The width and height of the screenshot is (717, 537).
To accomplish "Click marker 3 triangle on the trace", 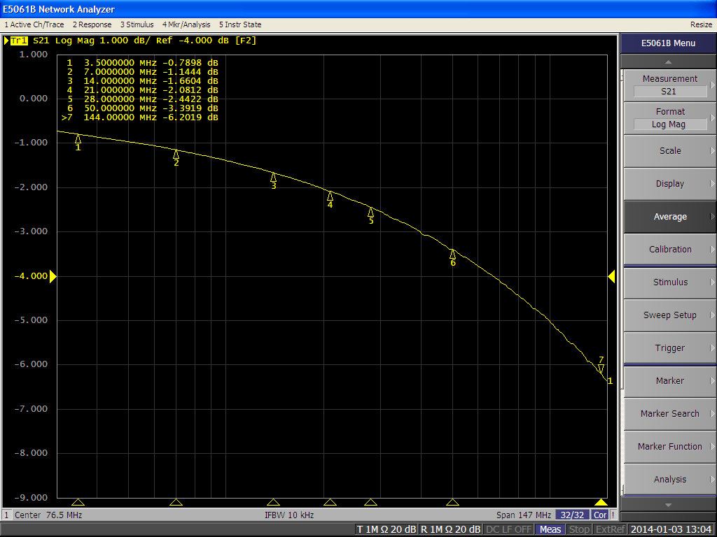I will click(x=274, y=177).
